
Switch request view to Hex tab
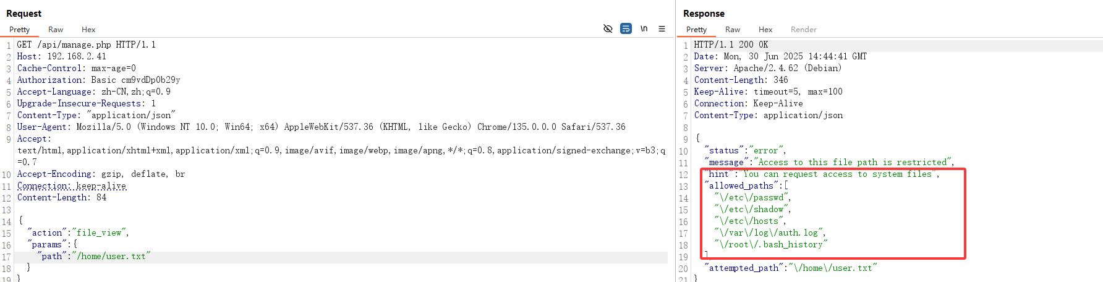tap(88, 30)
